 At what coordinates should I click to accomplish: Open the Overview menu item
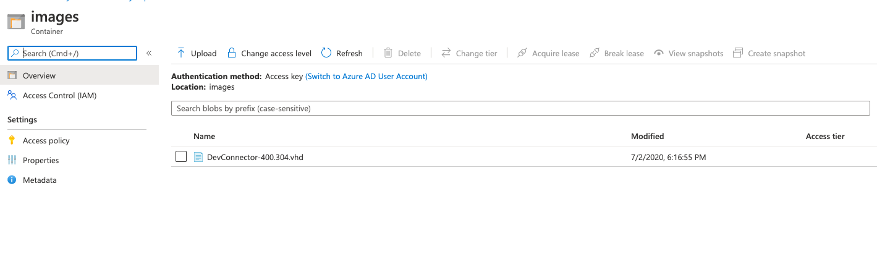tap(39, 75)
